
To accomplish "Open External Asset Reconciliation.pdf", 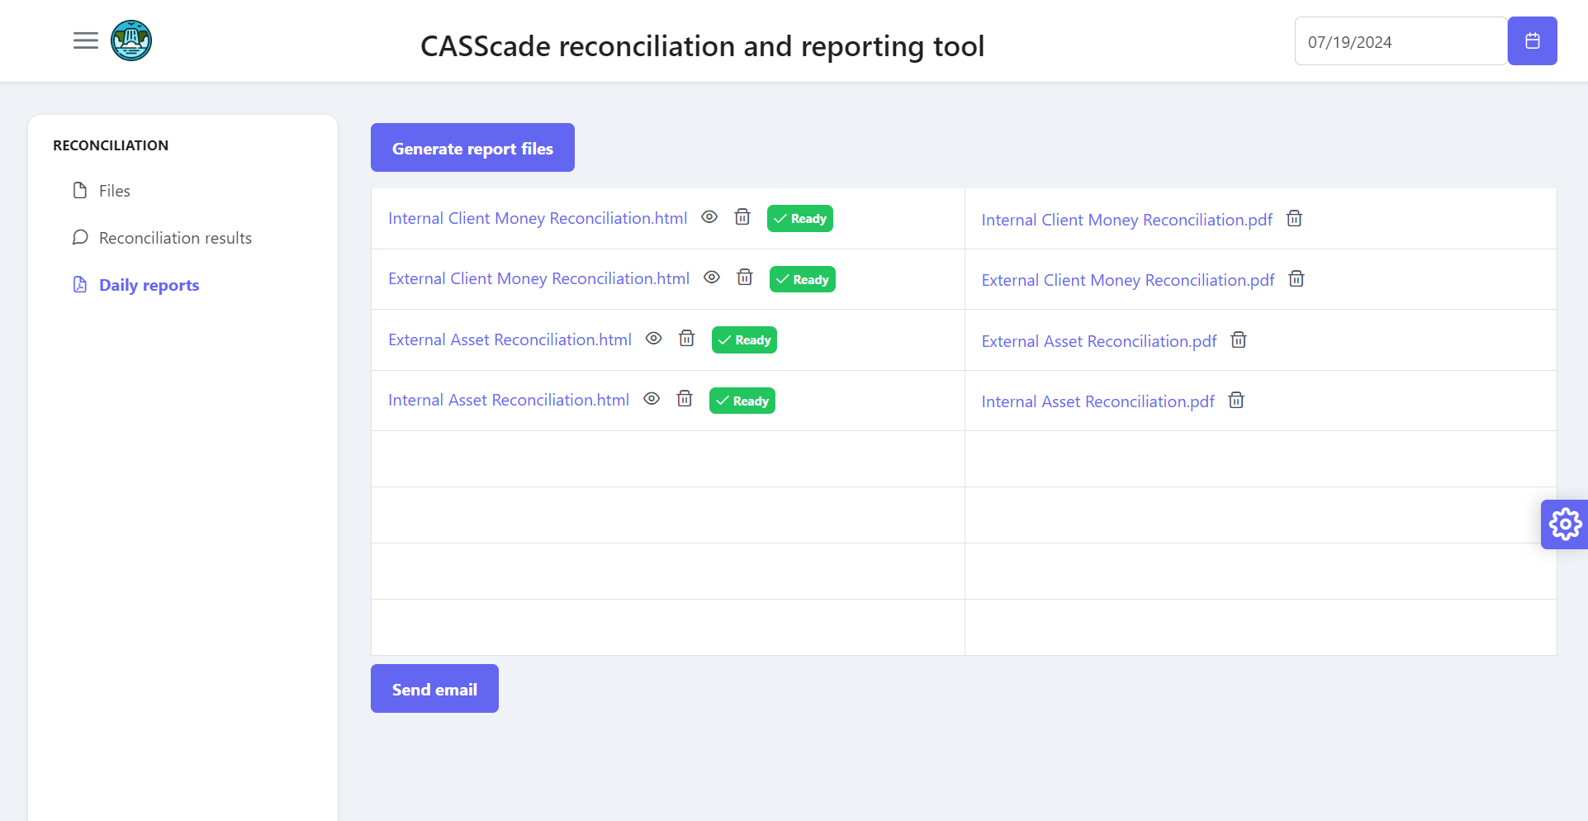I will (1098, 340).
